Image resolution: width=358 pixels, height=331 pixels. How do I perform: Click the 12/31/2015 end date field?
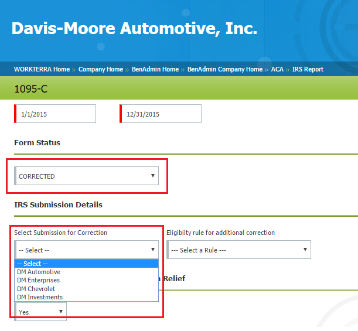click(161, 114)
